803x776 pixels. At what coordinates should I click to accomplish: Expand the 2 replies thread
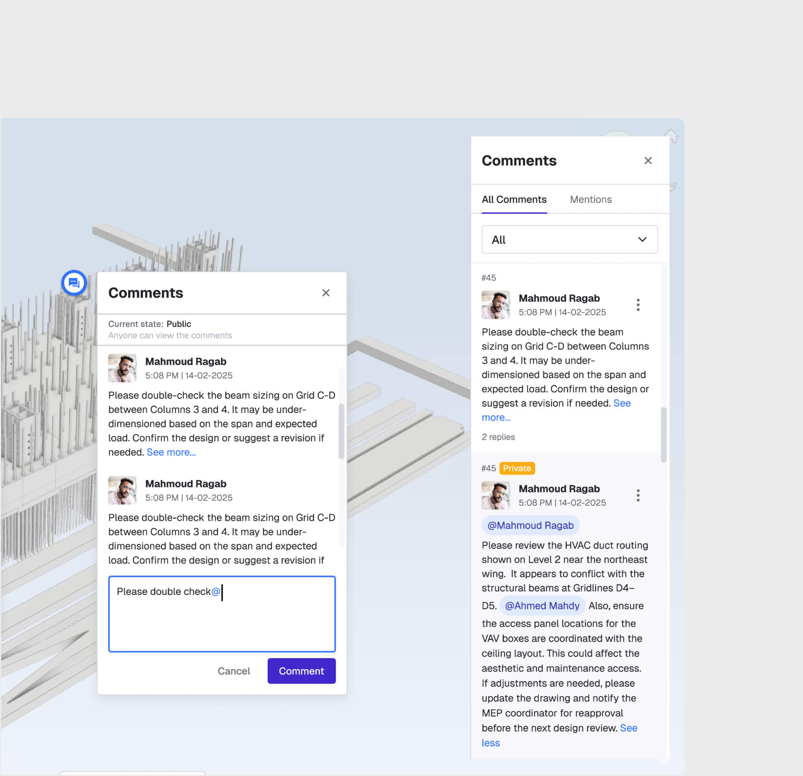tap(498, 437)
